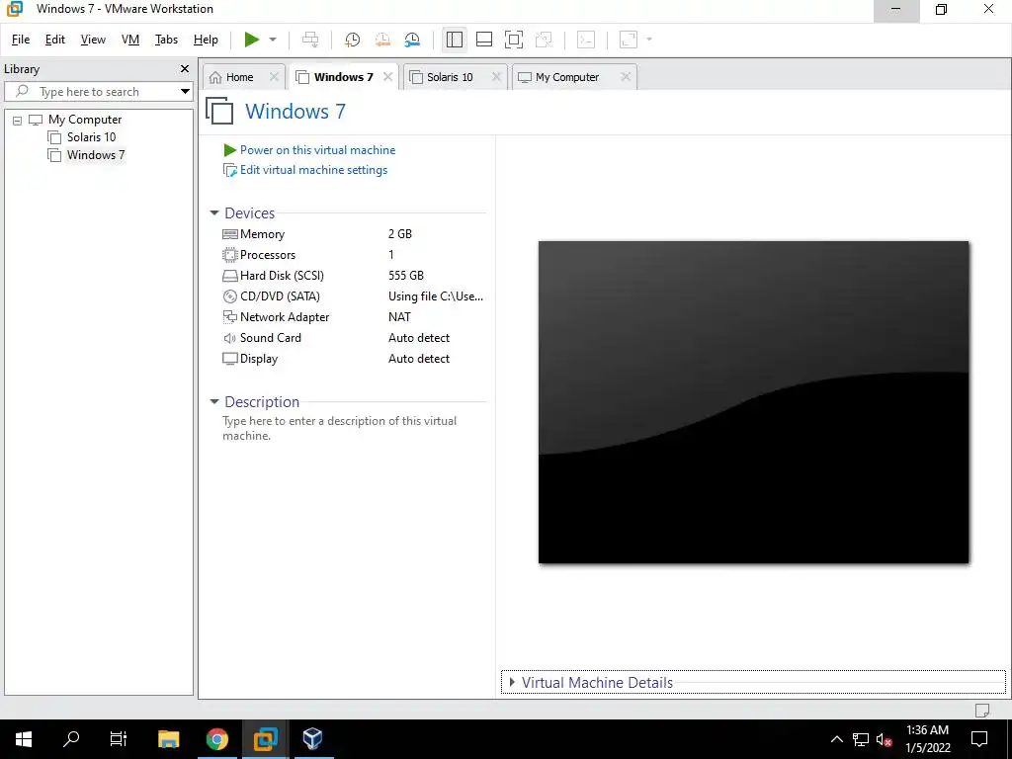Open VirtualBox from the taskbar

pos(313,739)
